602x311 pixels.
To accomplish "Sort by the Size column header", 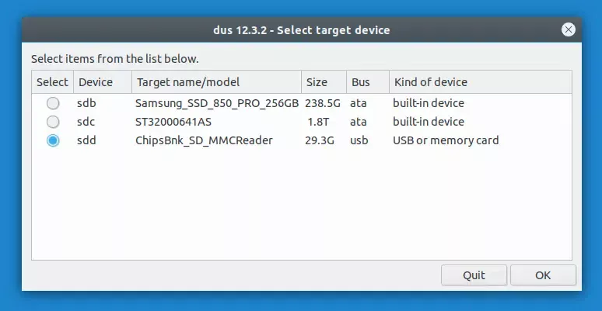I will click(x=317, y=82).
